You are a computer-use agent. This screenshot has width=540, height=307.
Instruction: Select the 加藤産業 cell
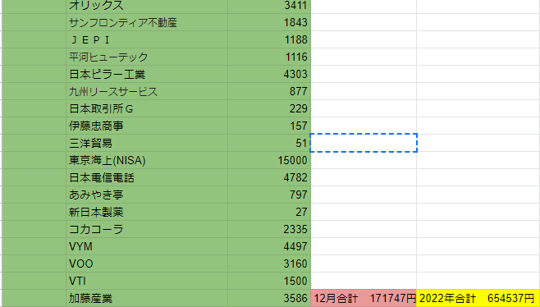[147, 299]
